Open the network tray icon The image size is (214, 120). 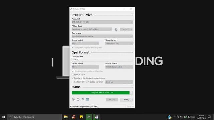pos(178,117)
